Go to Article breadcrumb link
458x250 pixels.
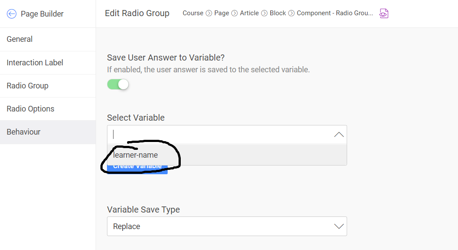pos(249,13)
